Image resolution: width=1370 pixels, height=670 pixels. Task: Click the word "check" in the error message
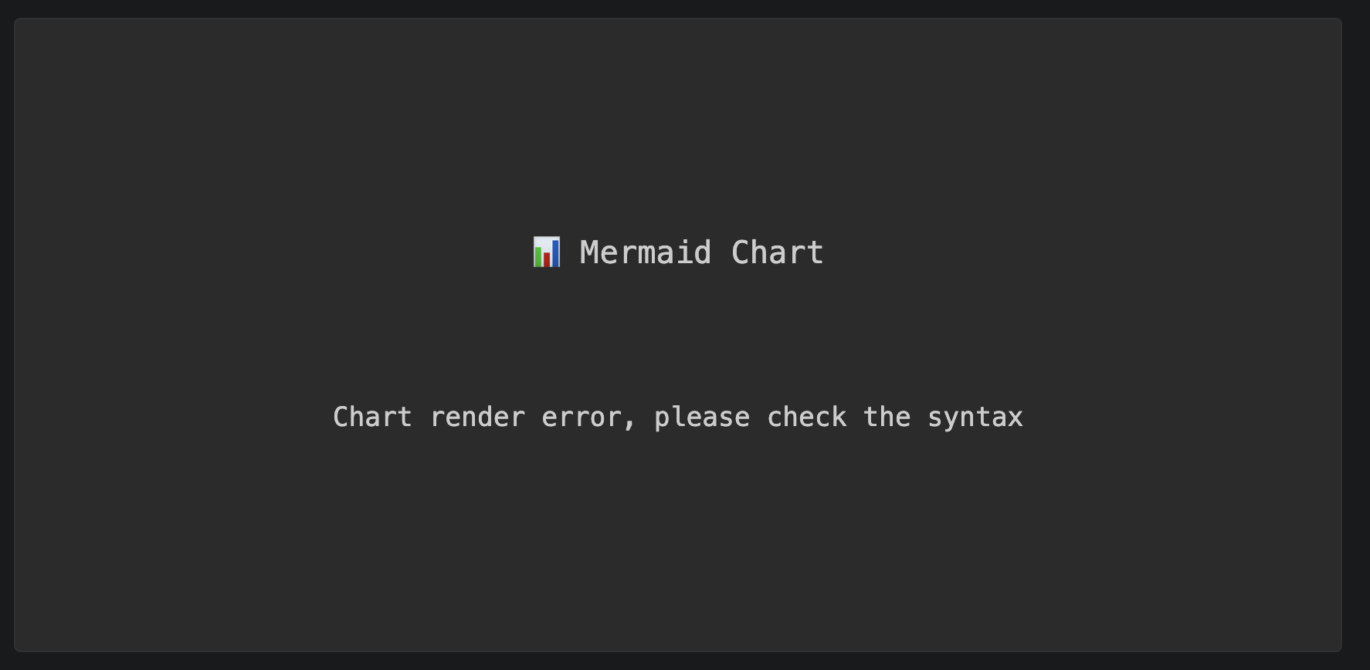click(806, 418)
